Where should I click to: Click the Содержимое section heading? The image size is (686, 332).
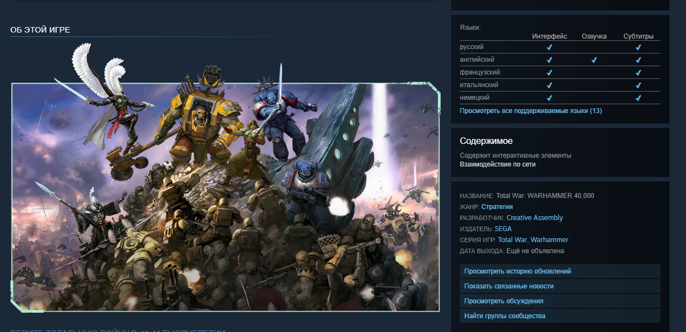[486, 141]
